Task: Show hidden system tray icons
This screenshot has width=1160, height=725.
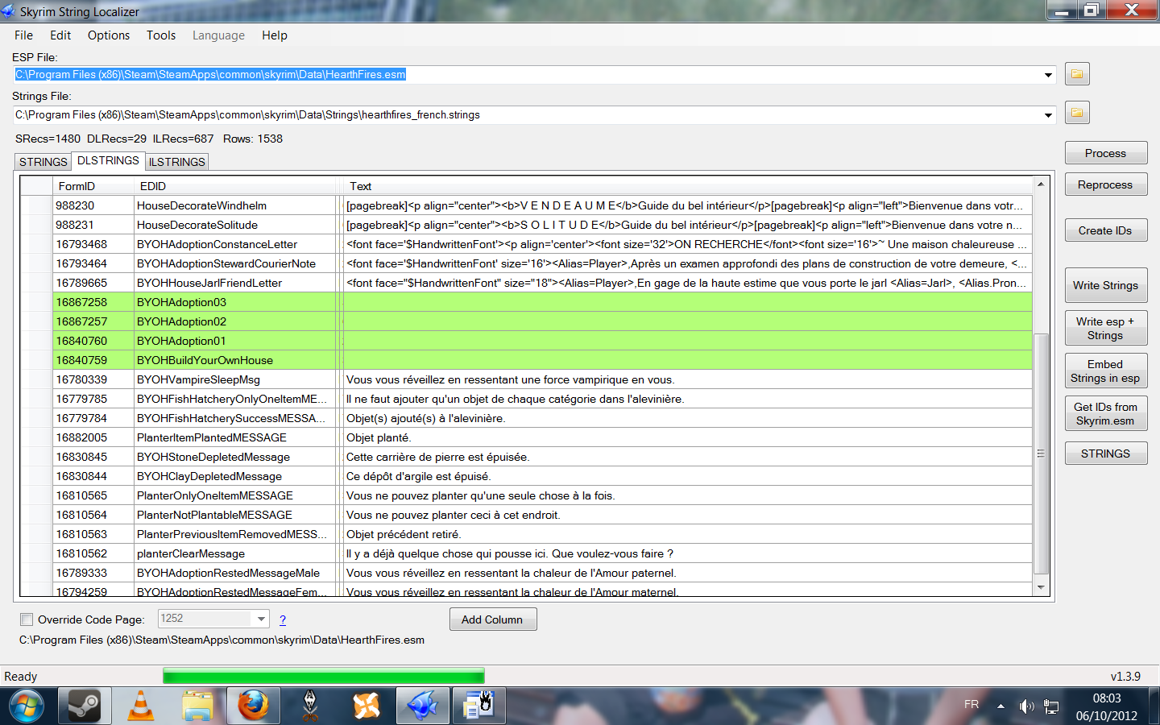Action: point(1000,706)
